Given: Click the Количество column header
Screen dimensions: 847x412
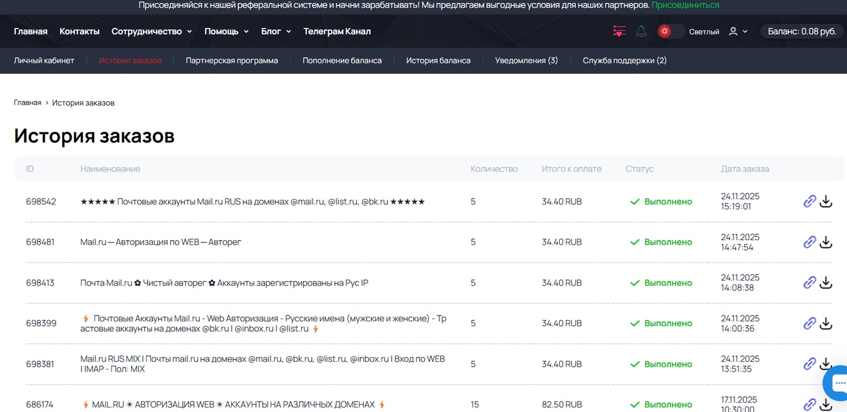Looking at the screenshot, I should tap(494, 169).
